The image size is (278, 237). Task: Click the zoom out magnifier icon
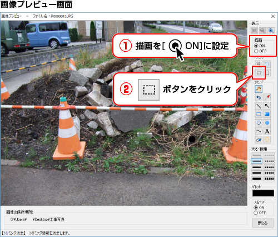(262, 31)
